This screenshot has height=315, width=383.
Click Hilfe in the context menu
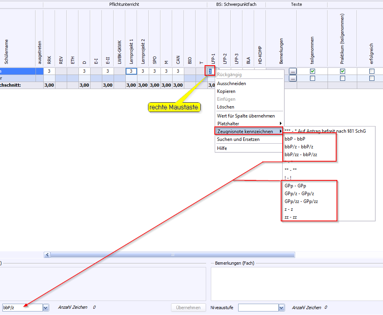tap(222, 148)
